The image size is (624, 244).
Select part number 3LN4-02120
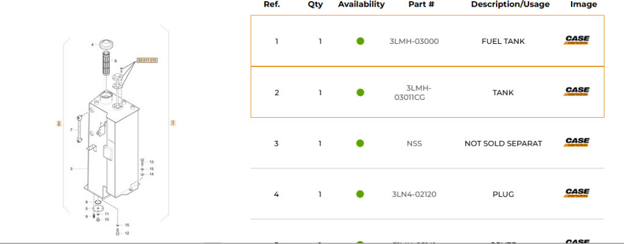click(414, 194)
